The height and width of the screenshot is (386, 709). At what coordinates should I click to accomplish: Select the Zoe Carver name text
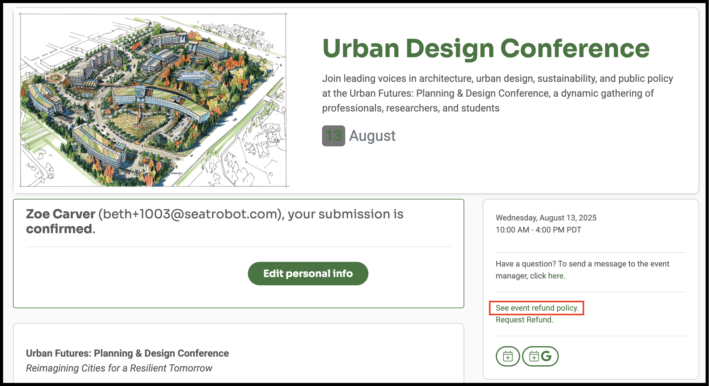[61, 214]
